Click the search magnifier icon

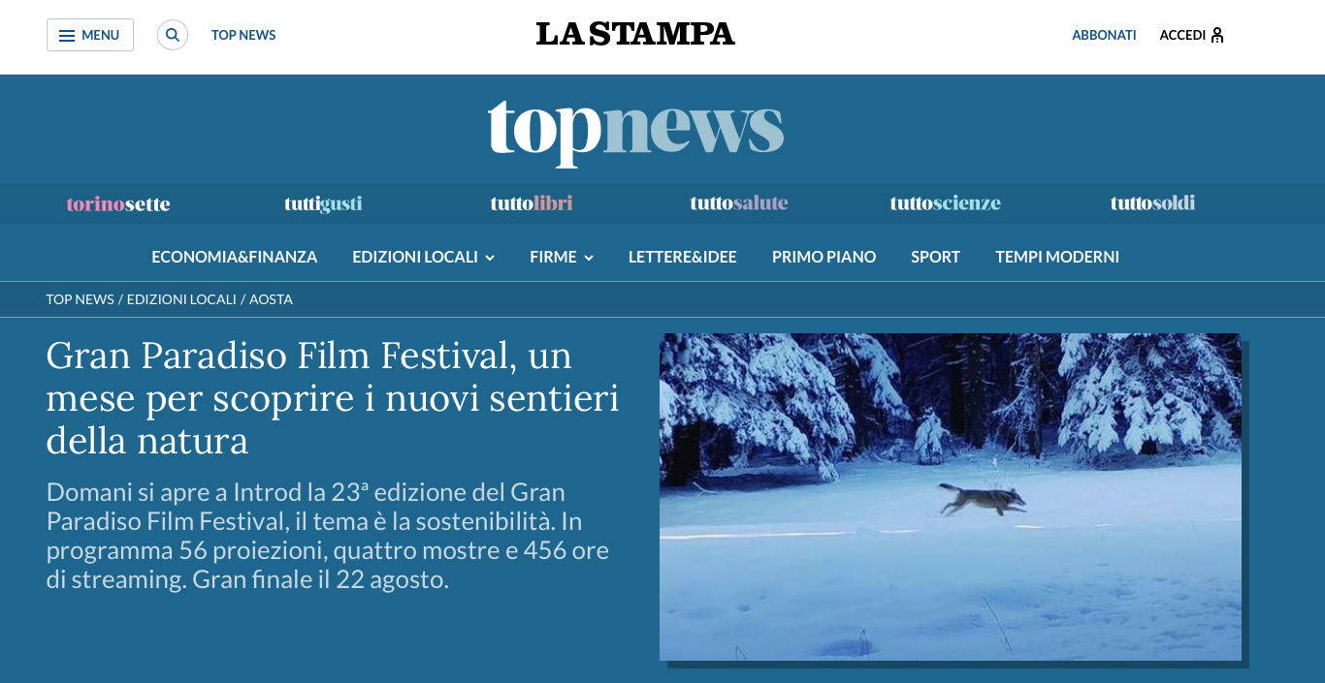coord(173,35)
